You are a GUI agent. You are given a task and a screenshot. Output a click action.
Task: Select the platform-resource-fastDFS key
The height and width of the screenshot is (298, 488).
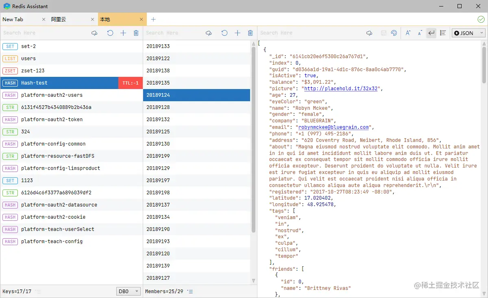(x=71, y=156)
